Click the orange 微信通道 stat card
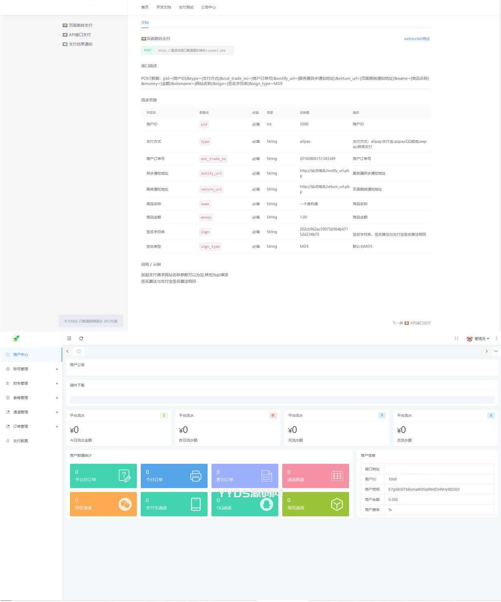Image resolution: width=501 pixels, height=602 pixels. 103,504
